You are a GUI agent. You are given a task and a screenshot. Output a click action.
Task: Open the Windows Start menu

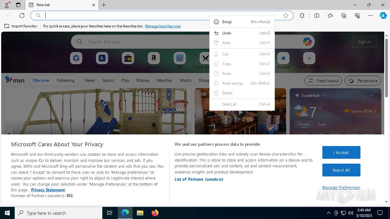(x=7, y=213)
